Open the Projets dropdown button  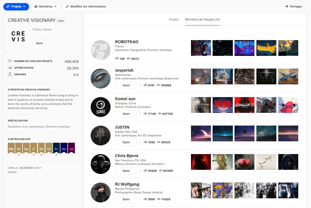pyautogui.click(x=16, y=7)
